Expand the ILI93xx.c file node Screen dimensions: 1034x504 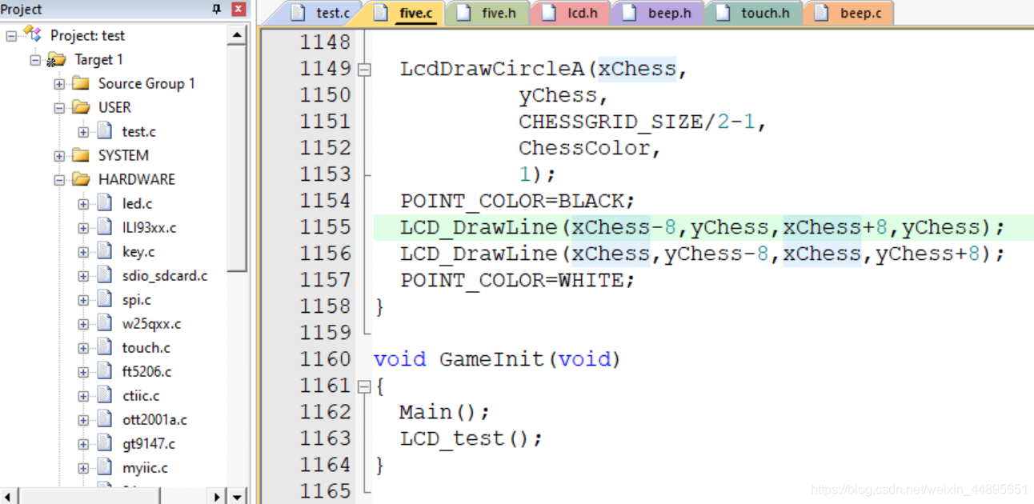(83, 227)
